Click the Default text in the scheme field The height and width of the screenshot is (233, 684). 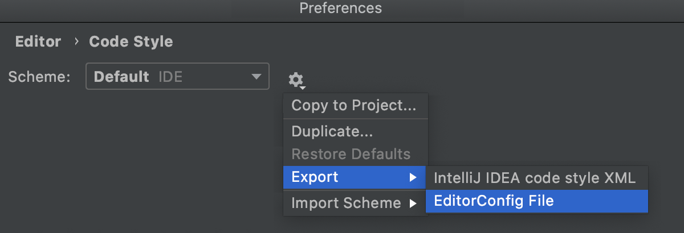[x=121, y=77]
